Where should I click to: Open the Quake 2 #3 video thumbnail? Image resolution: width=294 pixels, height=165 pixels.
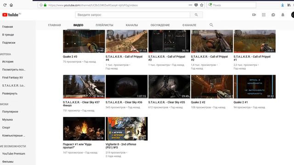[x=84, y=41]
